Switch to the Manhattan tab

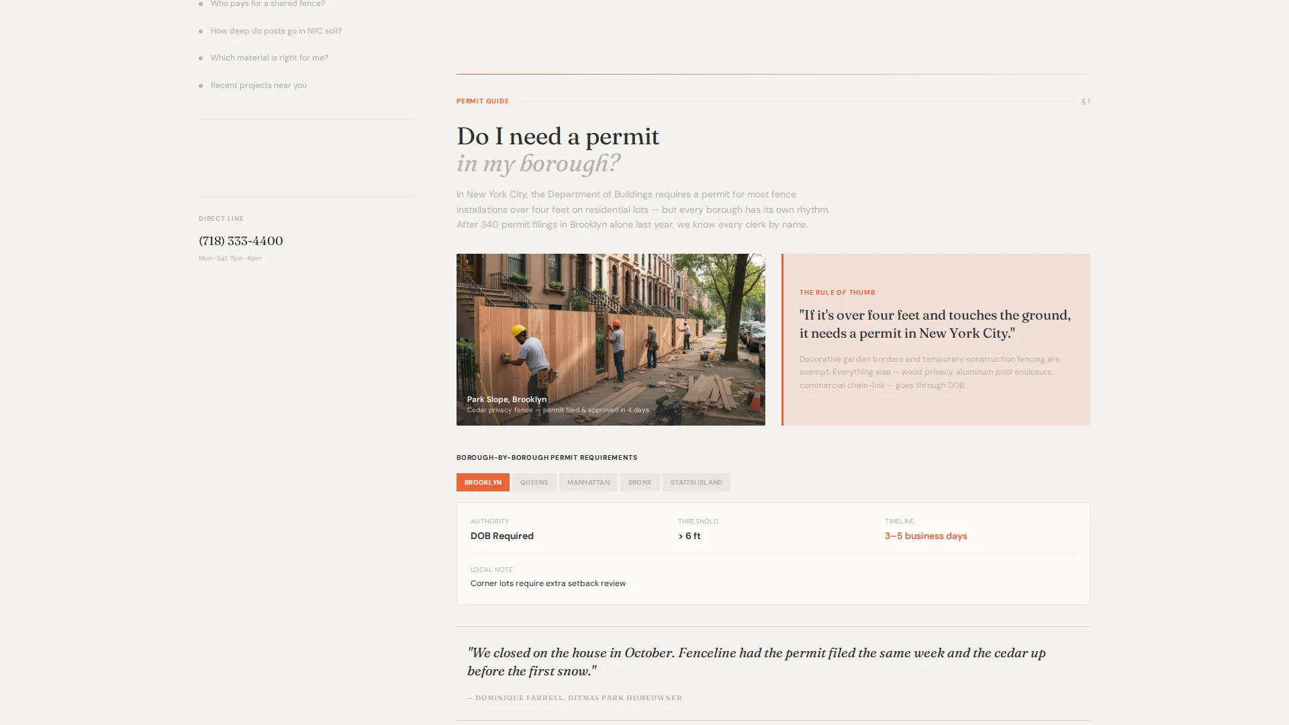click(x=588, y=482)
